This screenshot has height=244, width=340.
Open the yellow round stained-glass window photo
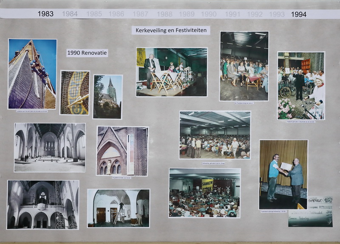pyautogui.click(x=75, y=92)
